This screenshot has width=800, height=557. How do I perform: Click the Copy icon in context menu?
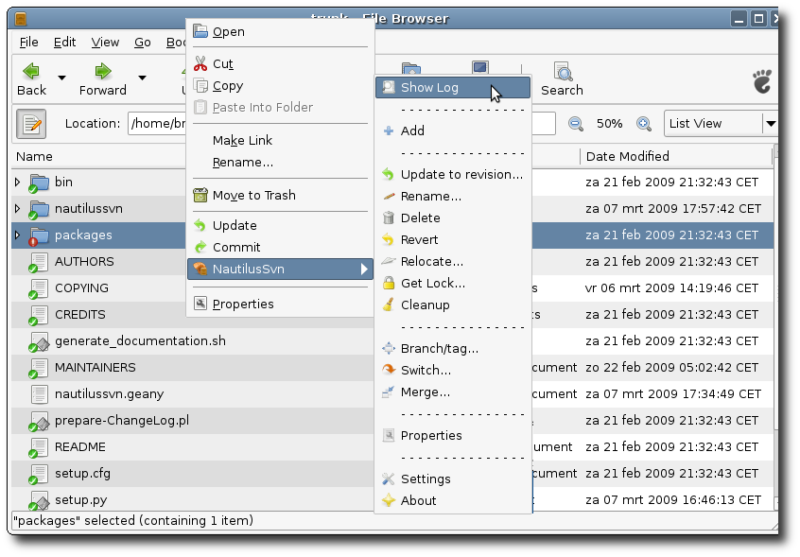pyautogui.click(x=200, y=86)
